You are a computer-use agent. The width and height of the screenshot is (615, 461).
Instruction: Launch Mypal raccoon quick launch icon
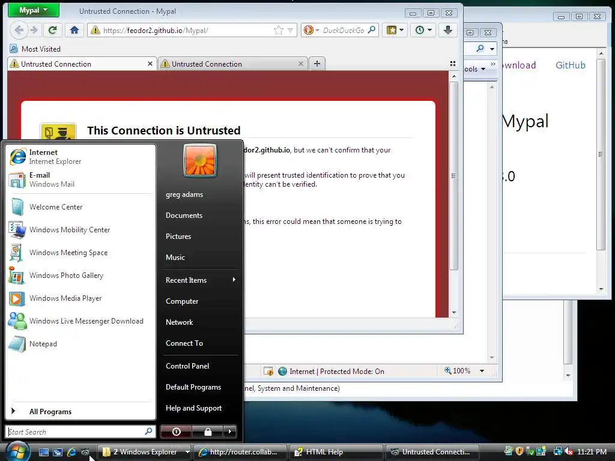coord(85,452)
